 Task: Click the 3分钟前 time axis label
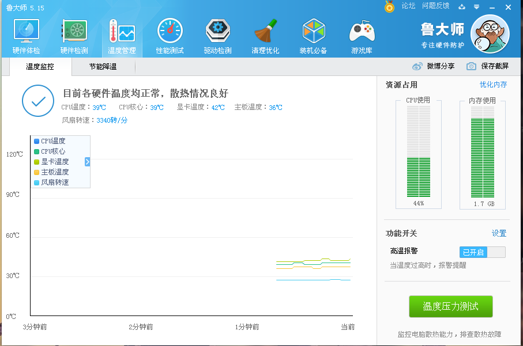click(x=35, y=327)
